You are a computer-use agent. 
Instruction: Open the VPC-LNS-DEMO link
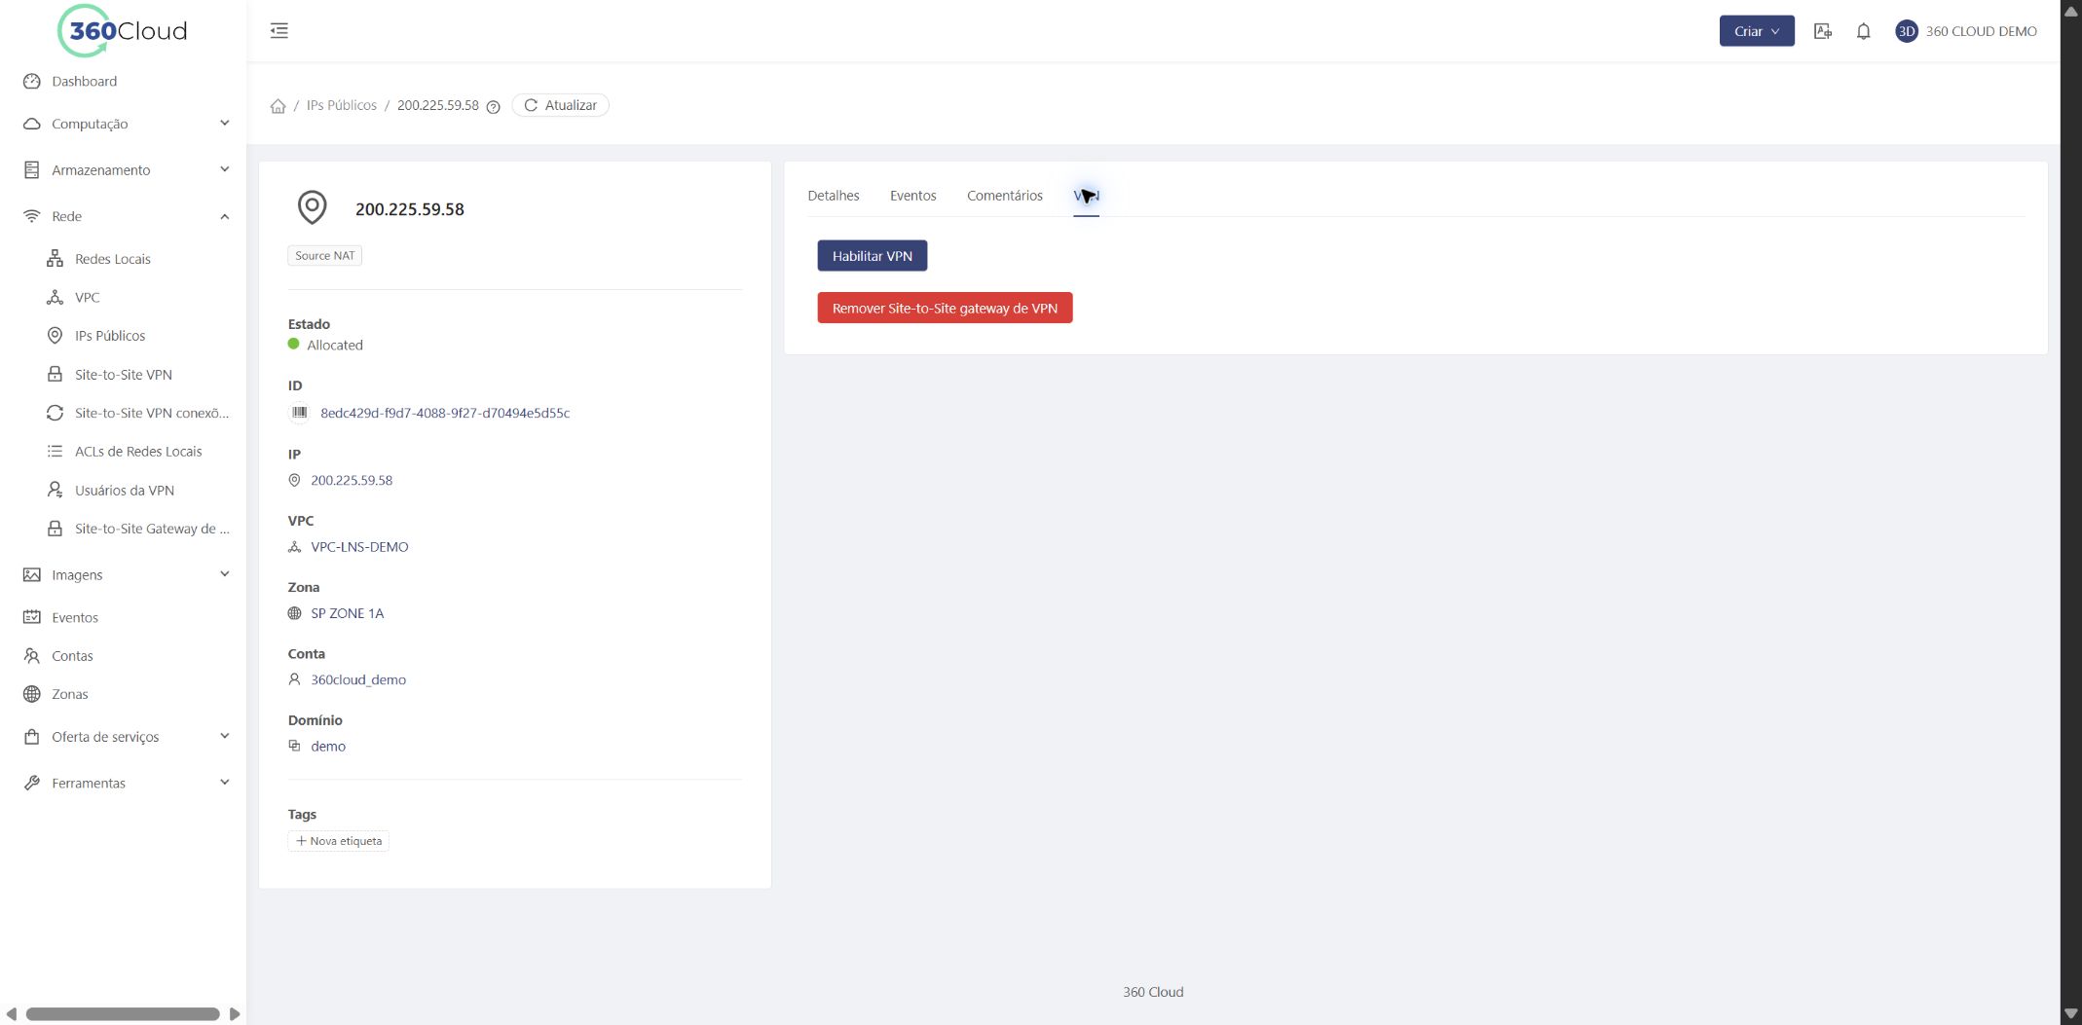point(359,547)
